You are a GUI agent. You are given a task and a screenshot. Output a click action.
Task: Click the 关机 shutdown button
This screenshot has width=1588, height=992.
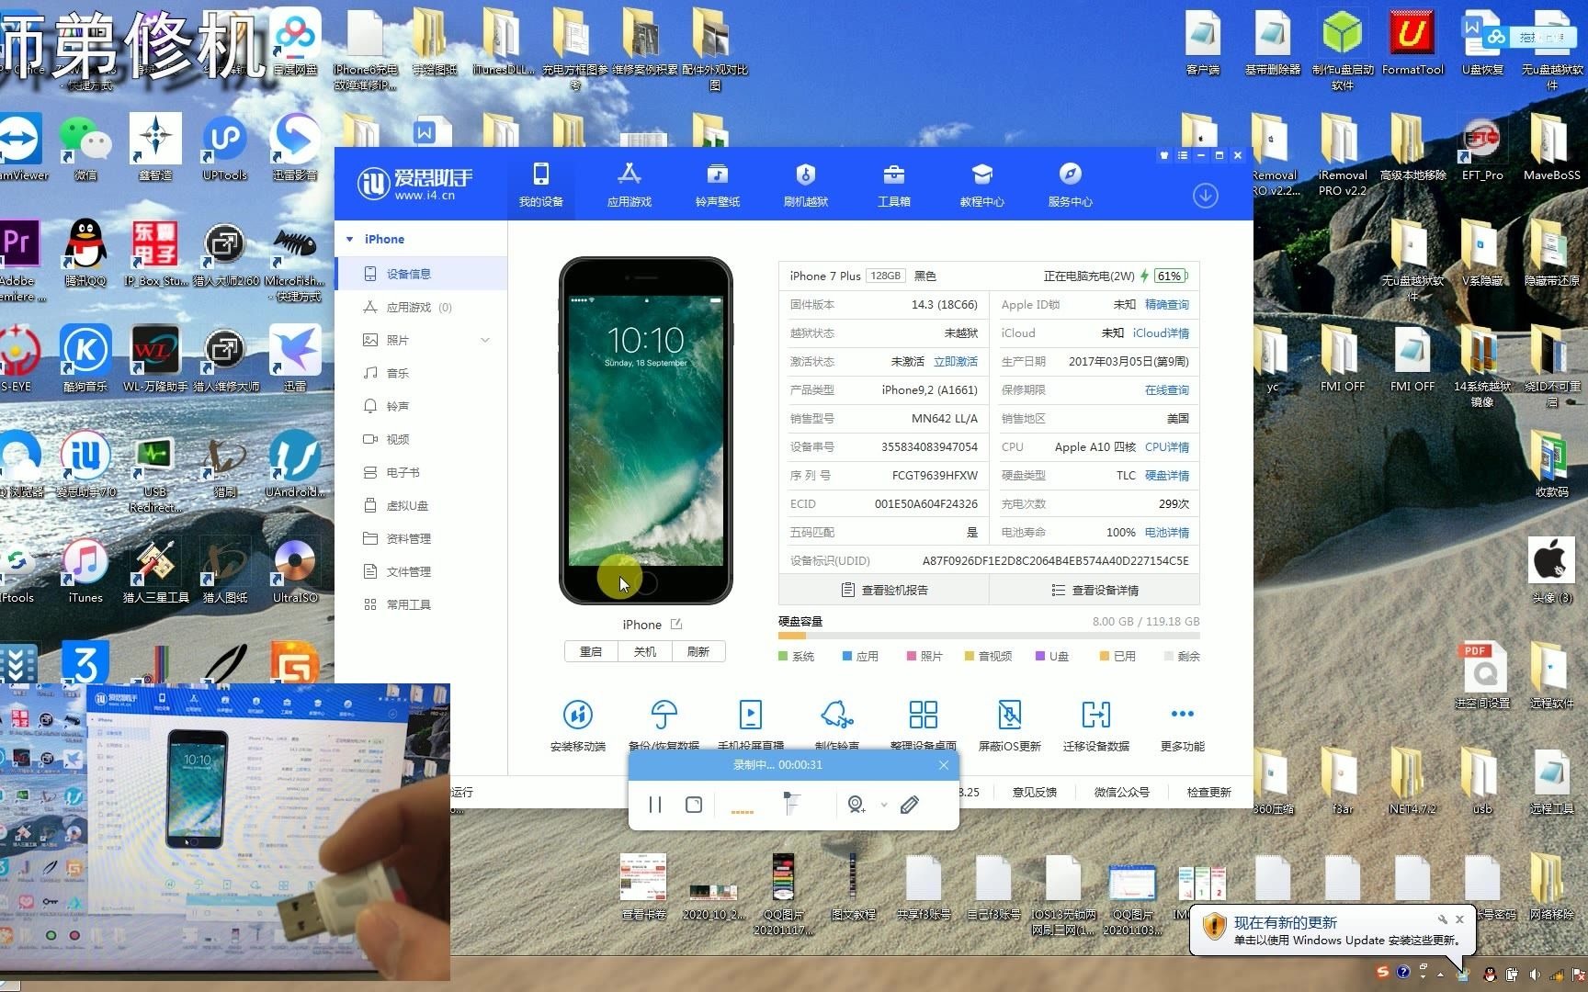click(645, 651)
